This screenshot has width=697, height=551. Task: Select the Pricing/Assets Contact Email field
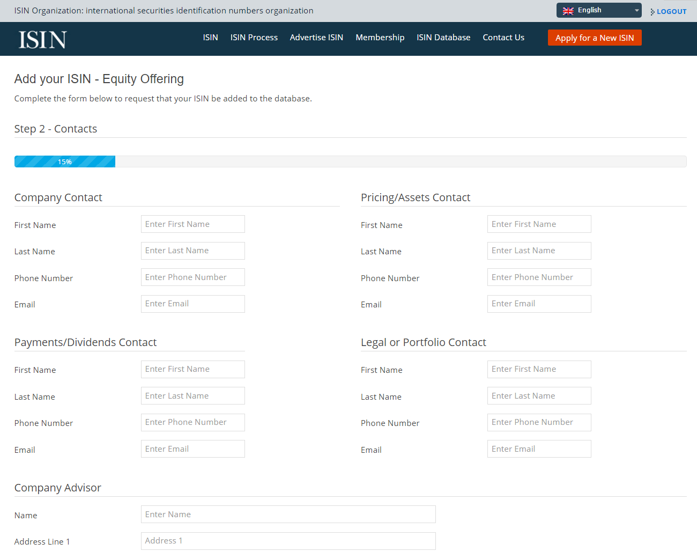tap(539, 304)
